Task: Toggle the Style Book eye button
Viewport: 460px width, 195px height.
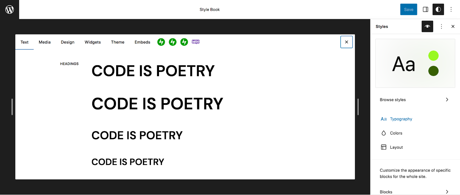Action: (427, 26)
